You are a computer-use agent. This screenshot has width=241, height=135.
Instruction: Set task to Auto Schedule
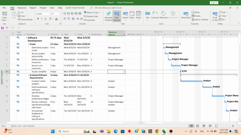coord(117,16)
